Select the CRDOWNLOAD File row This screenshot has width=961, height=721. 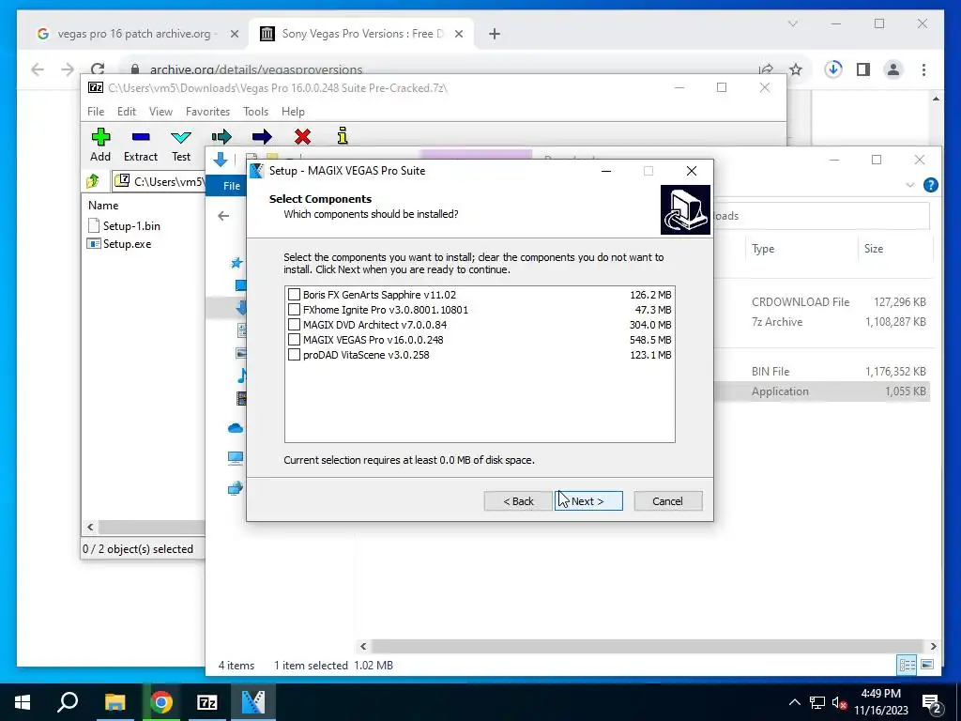point(821,302)
